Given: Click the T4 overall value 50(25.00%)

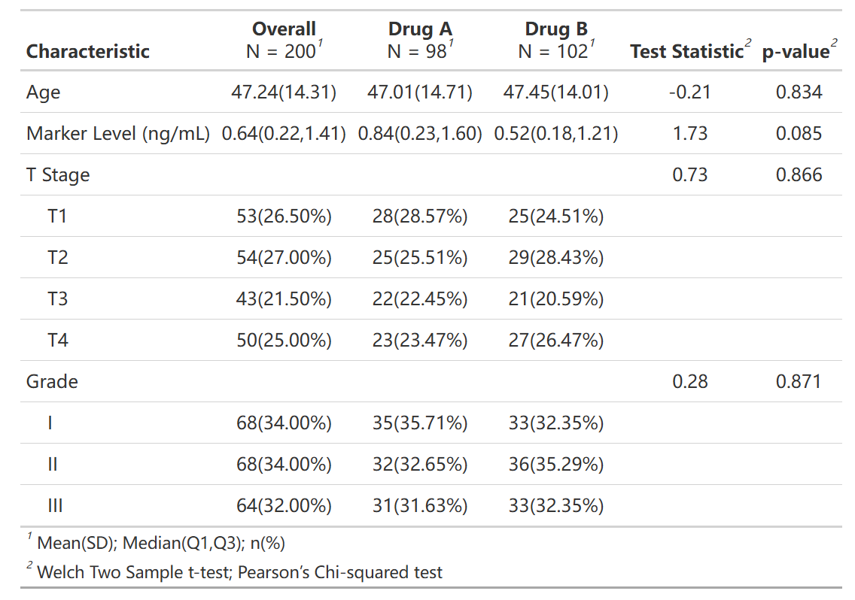Looking at the screenshot, I should click(x=284, y=340).
